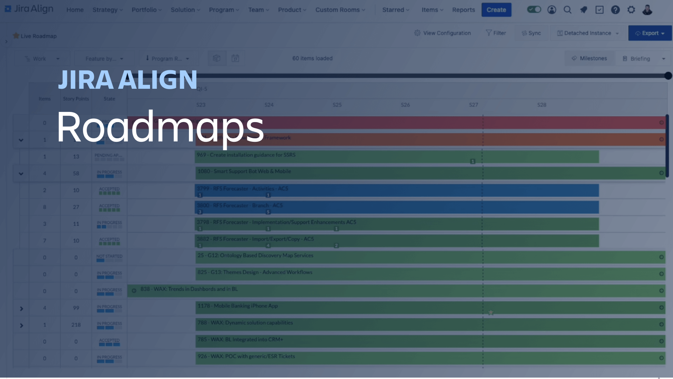
Task: Click the Export icon to export roadmap
Action: pos(649,33)
